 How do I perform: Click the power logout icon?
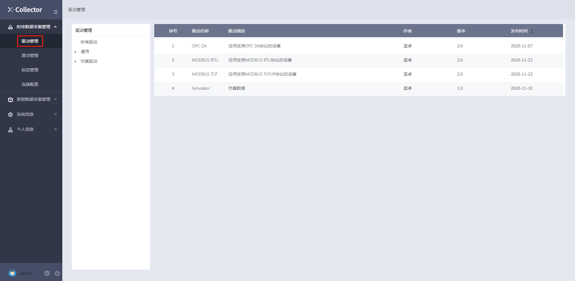[x=57, y=273]
